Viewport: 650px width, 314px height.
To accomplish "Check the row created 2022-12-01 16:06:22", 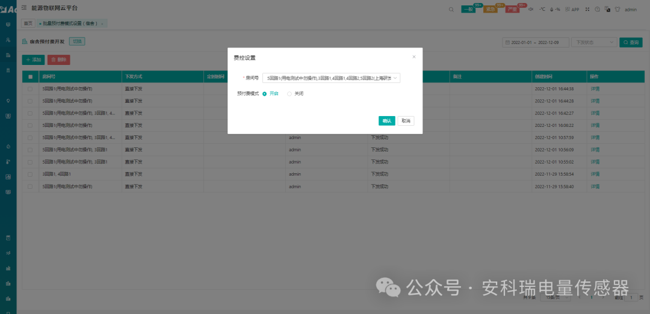I will coord(30,125).
